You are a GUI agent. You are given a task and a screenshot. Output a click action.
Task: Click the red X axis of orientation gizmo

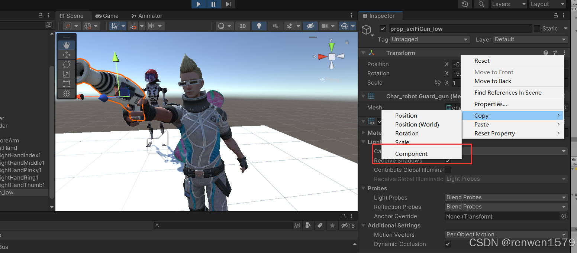pyautogui.click(x=322, y=57)
